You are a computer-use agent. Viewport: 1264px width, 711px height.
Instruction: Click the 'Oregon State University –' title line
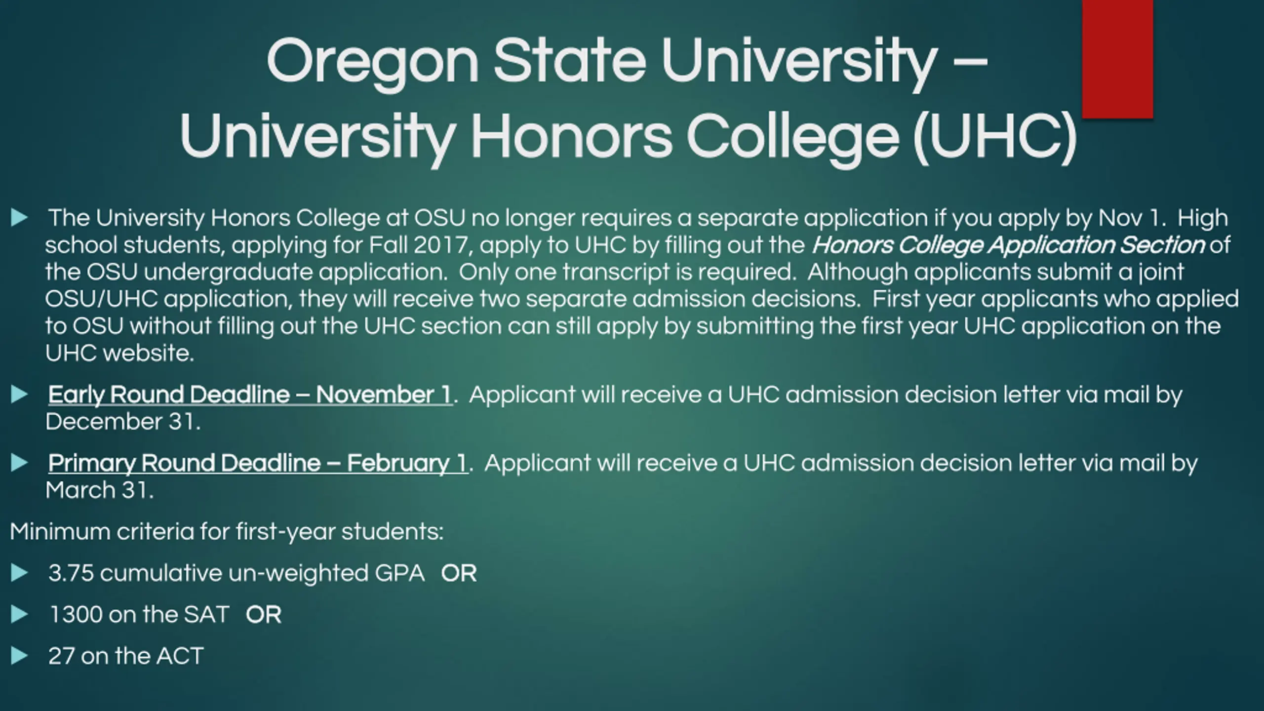click(627, 62)
